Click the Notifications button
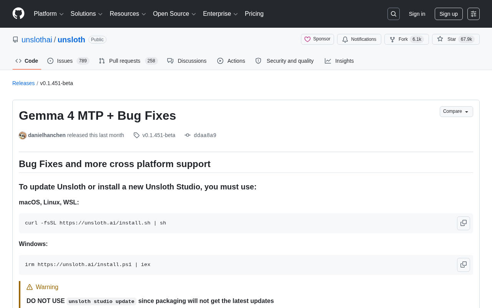Image resolution: width=492 pixels, height=308 pixels. click(359, 39)
